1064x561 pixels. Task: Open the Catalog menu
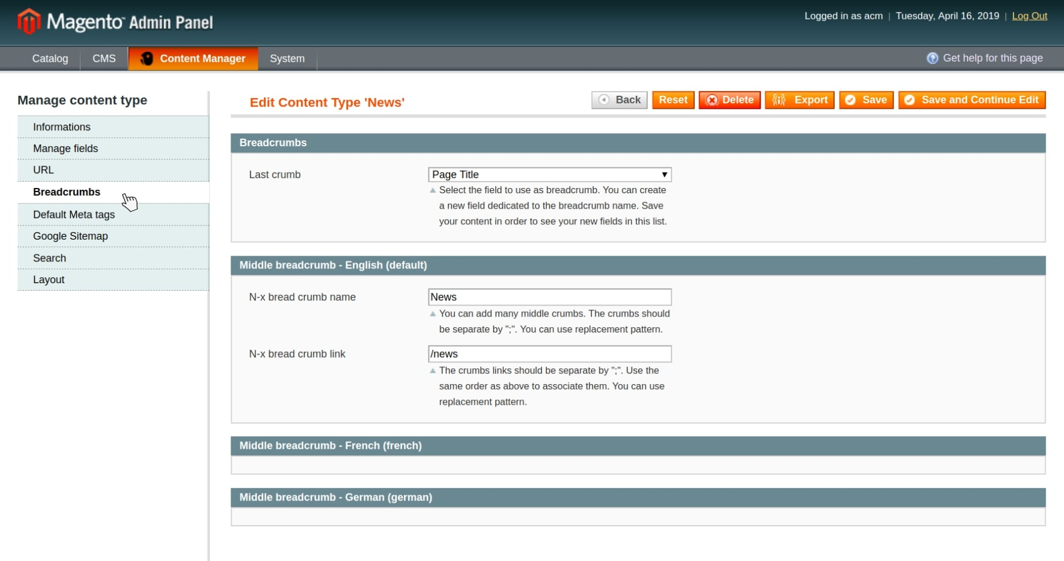[50, 59]
